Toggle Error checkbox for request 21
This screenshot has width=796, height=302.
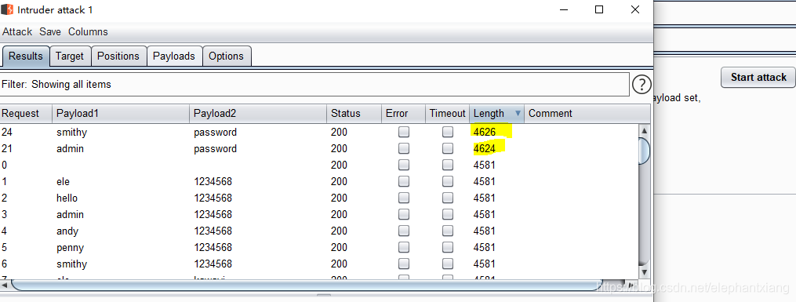point(404,149)
